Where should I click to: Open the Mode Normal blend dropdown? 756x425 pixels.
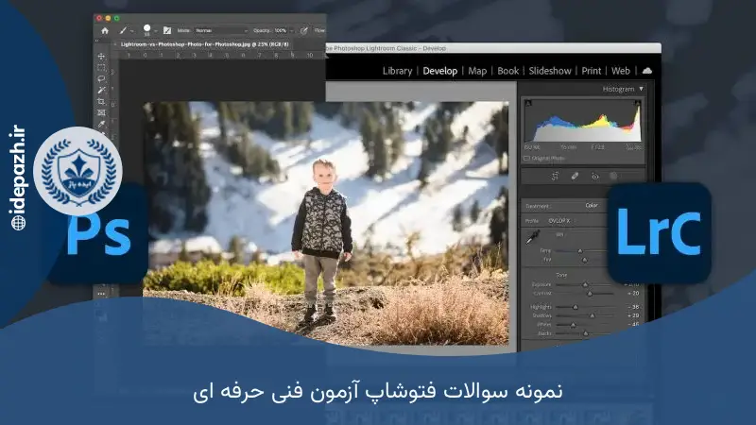(221, 30)
